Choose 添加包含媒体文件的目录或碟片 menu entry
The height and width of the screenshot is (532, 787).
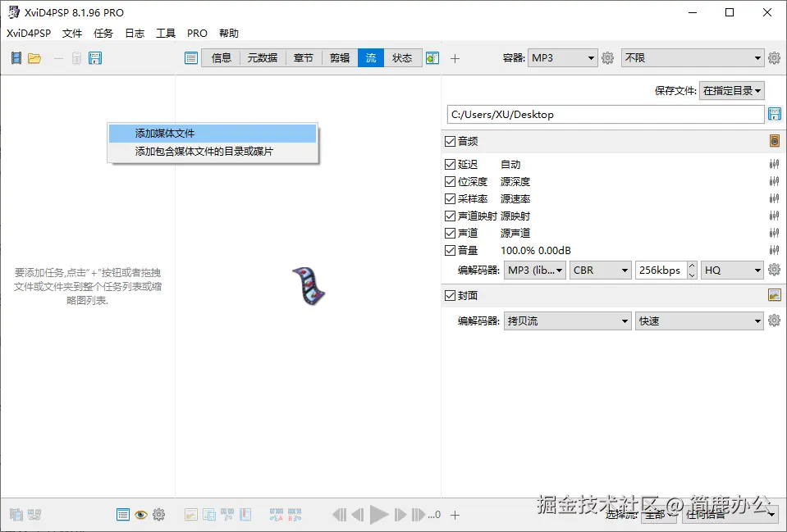tap(213, 152)
